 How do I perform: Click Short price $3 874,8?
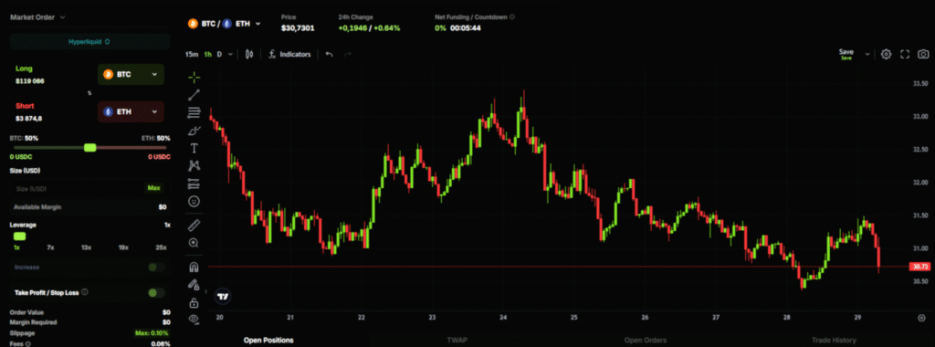(x=28, y=118)
